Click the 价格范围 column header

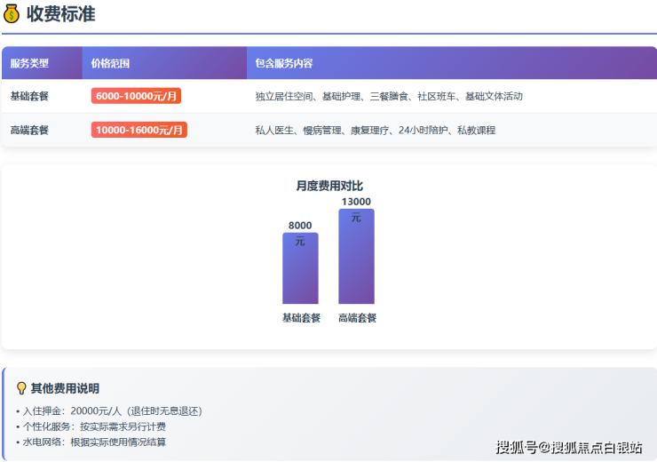click(x=110, y=64)
